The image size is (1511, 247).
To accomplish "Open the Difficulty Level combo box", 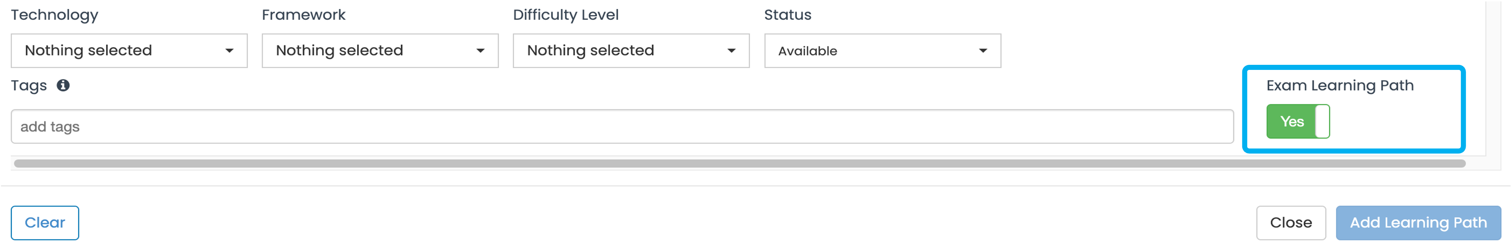I will (631, 51).
